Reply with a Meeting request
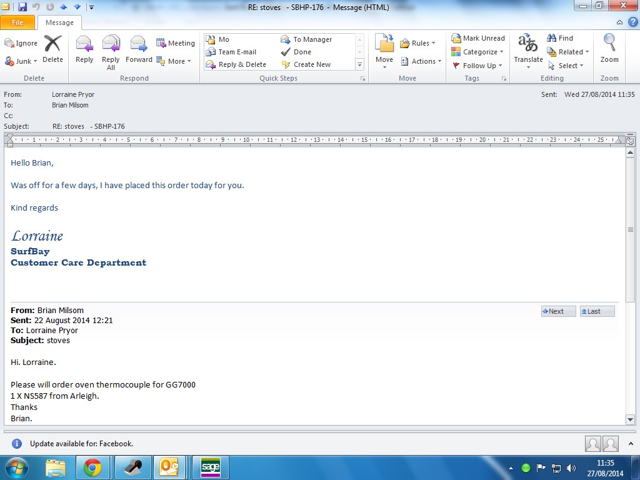 176,43
